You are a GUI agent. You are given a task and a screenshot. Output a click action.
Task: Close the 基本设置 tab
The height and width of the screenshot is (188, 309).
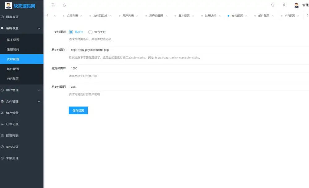click(x=193, y=16)
